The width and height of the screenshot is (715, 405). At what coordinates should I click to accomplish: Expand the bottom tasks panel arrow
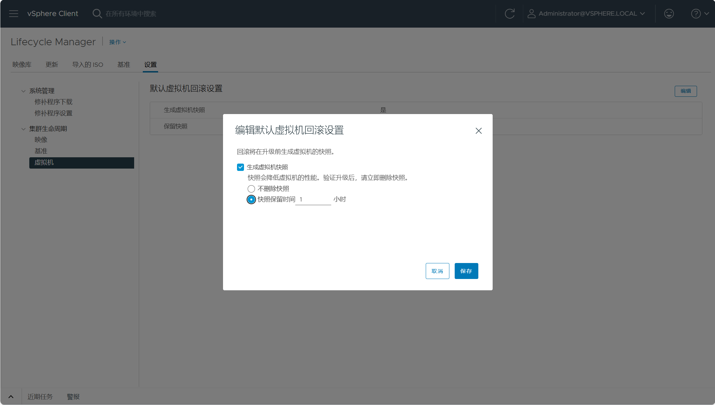pyautogui.click(x=11, y=396)
